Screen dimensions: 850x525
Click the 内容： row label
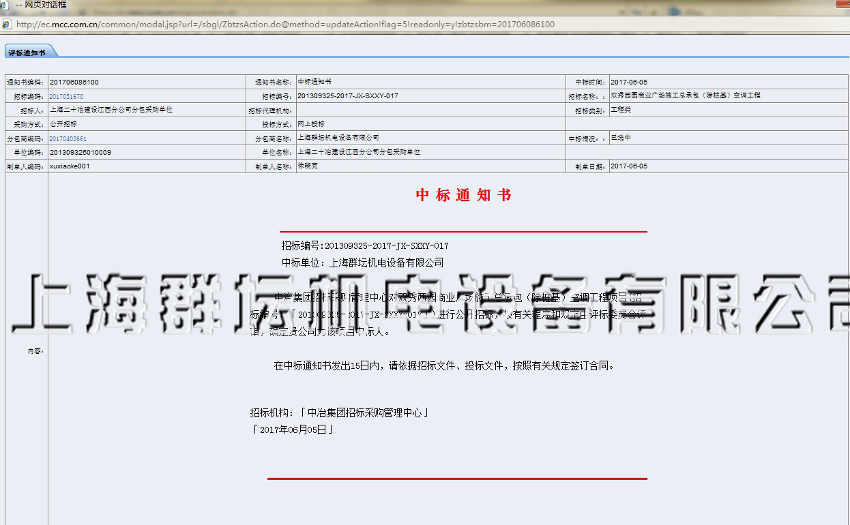36,351
